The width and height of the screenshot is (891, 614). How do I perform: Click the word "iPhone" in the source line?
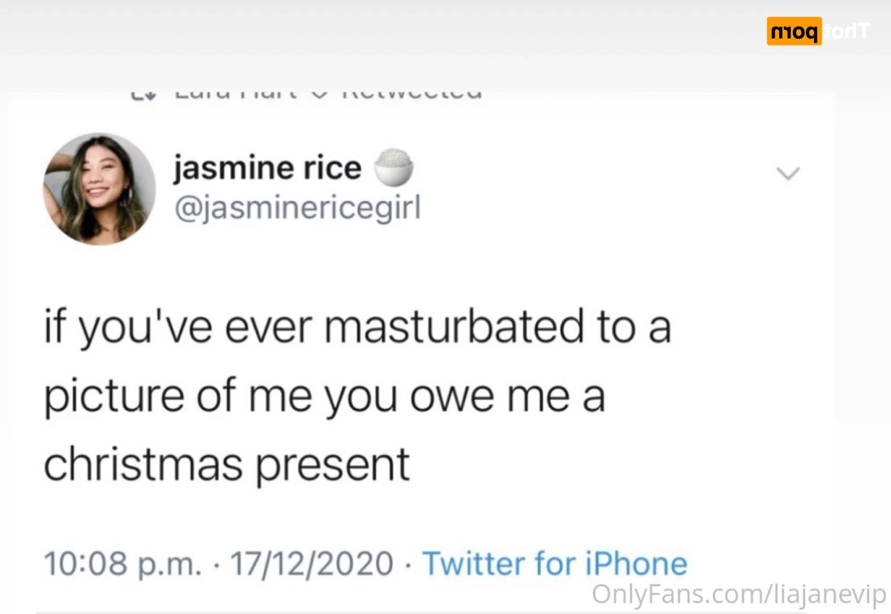636,563
